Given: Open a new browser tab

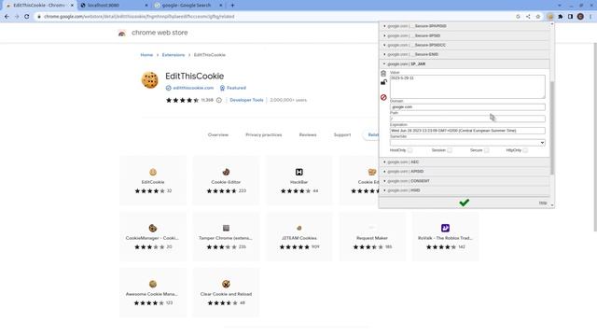Looking at the screenshot, I should point(232,6).
